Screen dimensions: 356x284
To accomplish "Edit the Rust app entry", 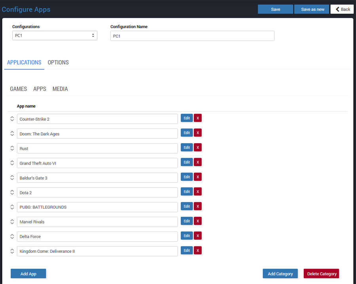I will 187,148.
